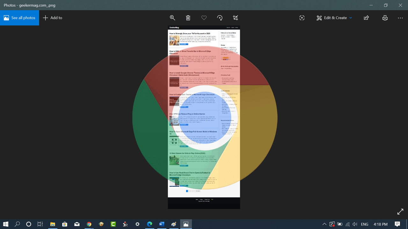Open taskbar search magnifier
408x229 pixels.
pos(18,224)
